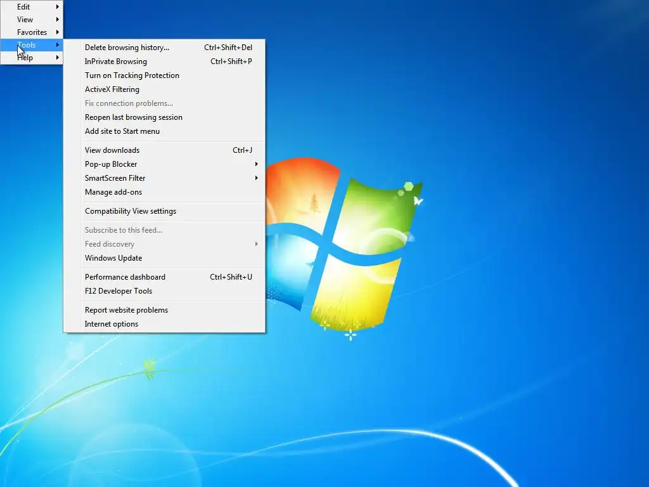The height and width of the screenshot is (487, 649).
Task: Expand the Feed discovery submenu
Action: tap(164, 244)
